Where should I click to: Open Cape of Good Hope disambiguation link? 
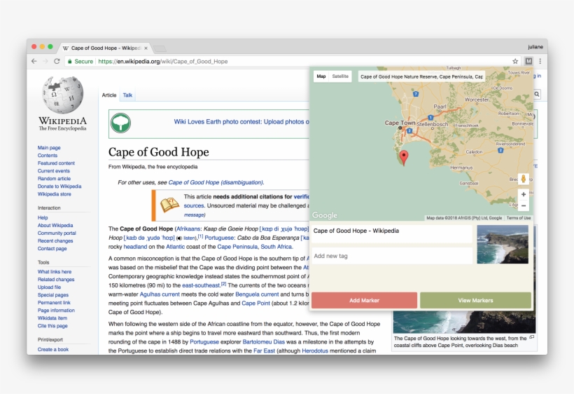click(x=216, y=182)
